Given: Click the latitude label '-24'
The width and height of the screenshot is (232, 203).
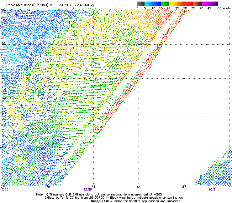Looking at the screenshot, I should pyautogui.click(x=3, y=77).
